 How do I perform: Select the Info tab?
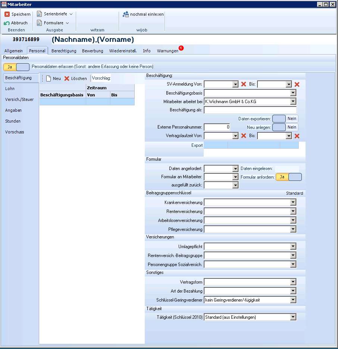147,51
